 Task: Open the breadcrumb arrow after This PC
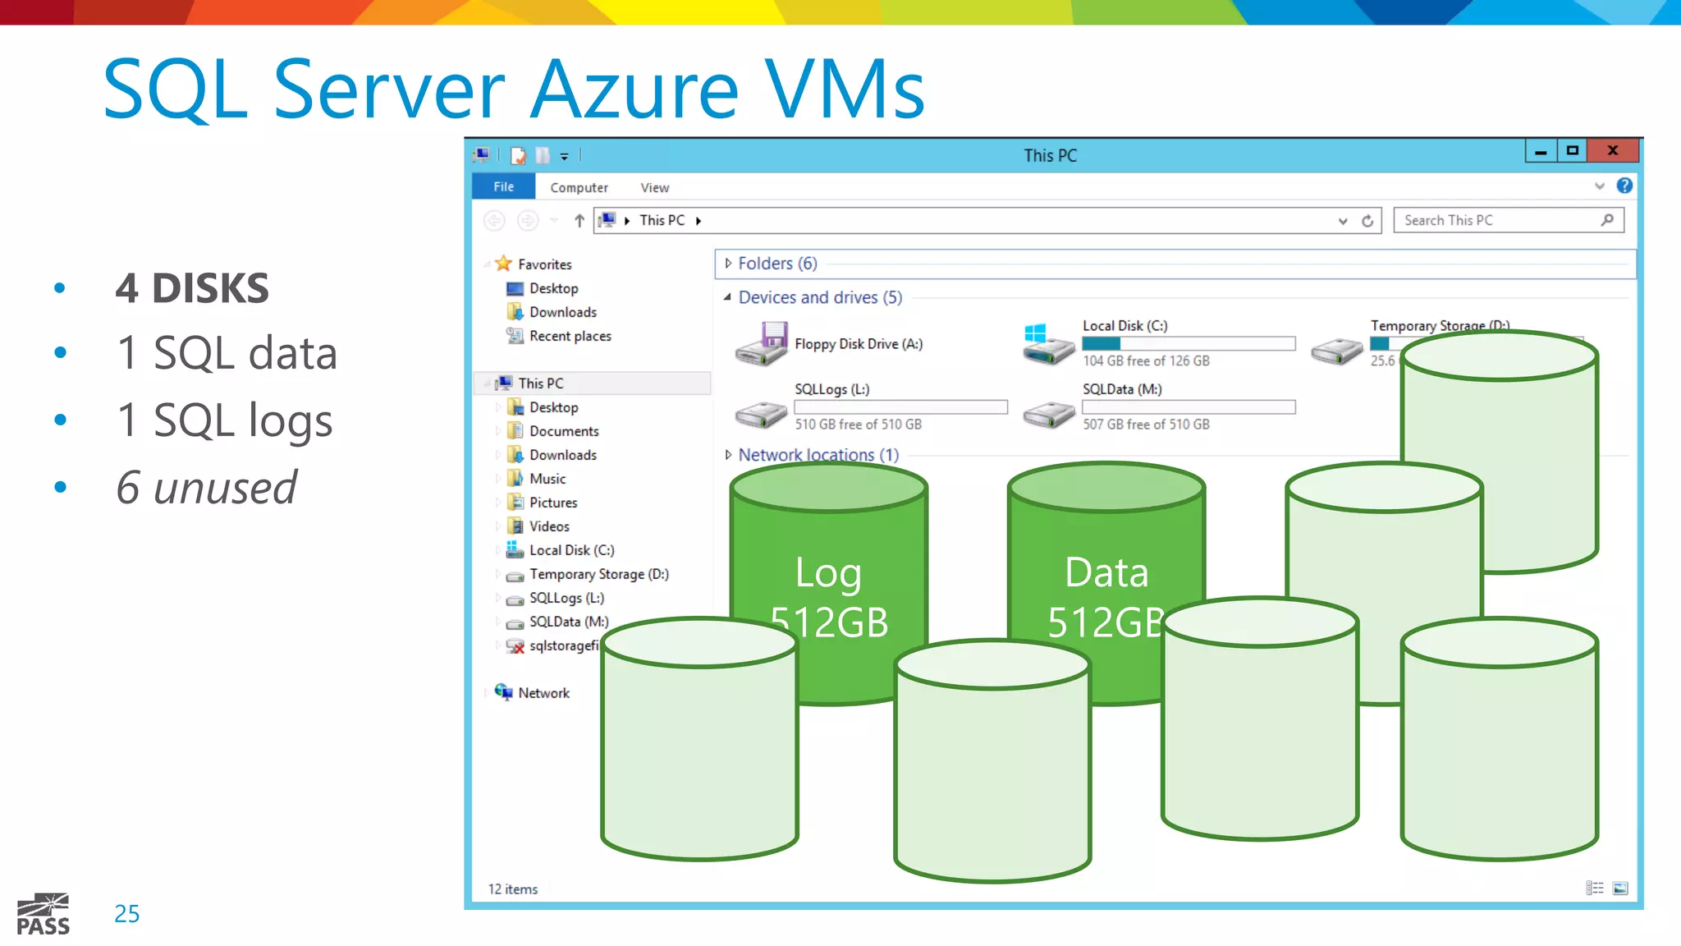699,221
